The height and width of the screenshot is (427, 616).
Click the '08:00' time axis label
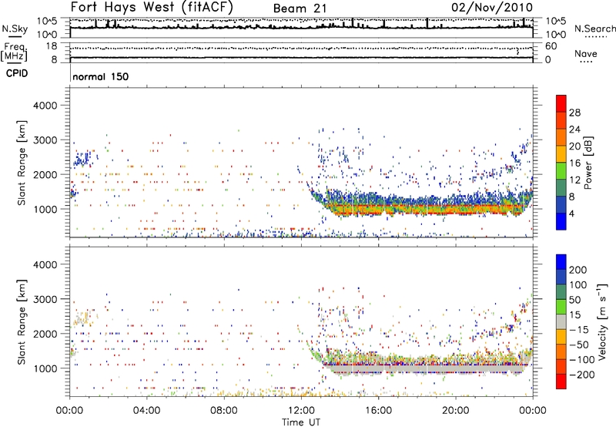224,411
